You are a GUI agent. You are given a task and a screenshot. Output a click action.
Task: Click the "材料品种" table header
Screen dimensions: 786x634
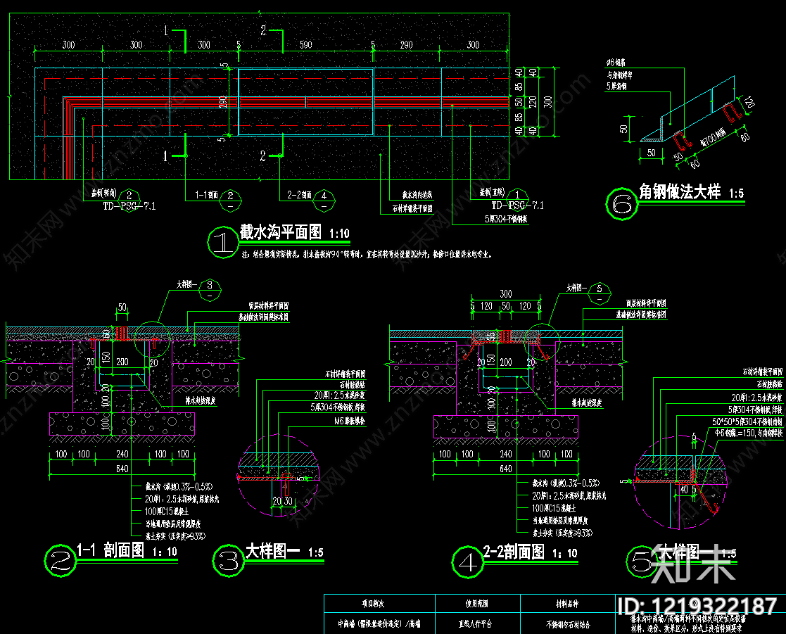(x=567, y=604)
